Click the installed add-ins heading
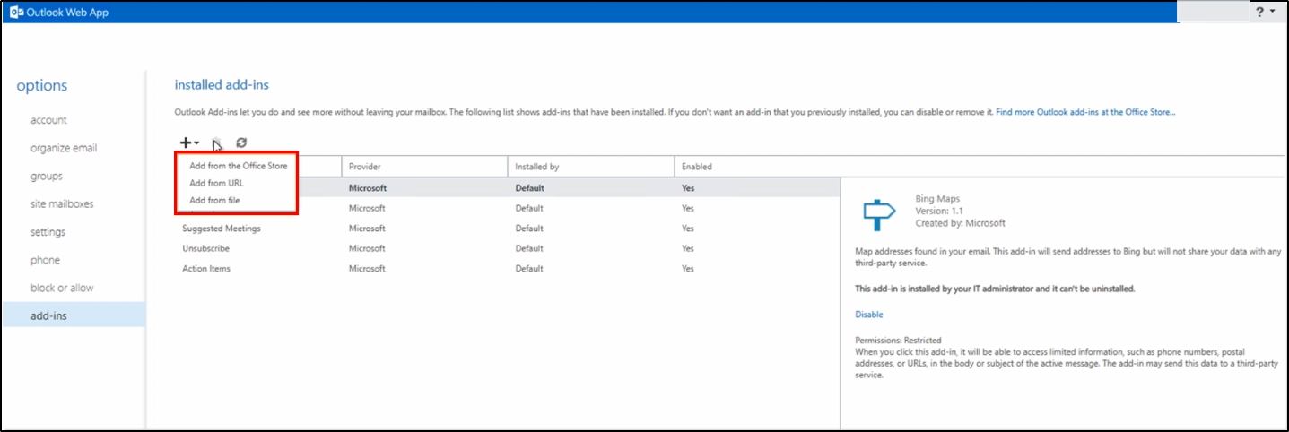The height and width of the screenshot is (432, 1289). (x=222, y=85)
